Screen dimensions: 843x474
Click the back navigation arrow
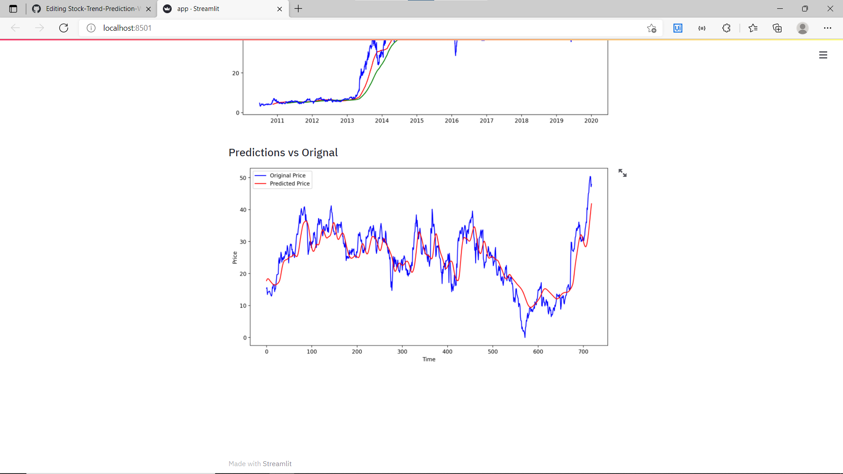(x=15, y=28)
